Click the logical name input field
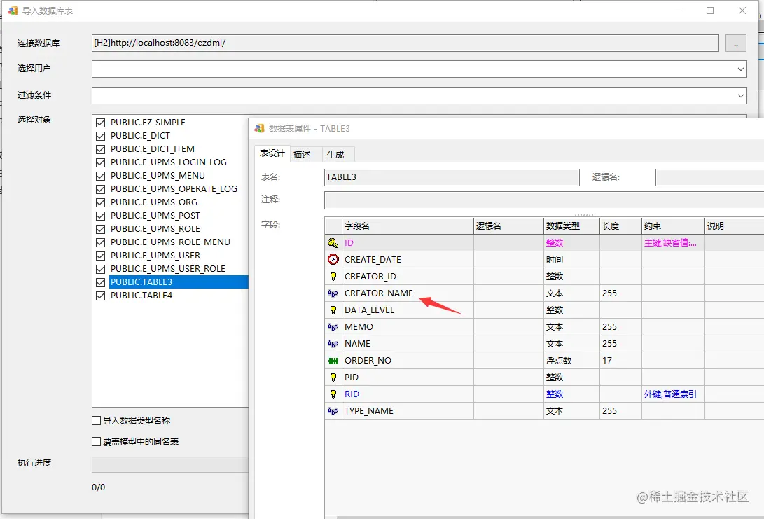This screenshot has width=764, height=519. 709,177
